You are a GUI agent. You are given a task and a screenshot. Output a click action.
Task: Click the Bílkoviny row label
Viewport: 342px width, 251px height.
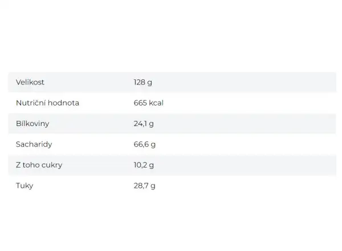[32, 124]
